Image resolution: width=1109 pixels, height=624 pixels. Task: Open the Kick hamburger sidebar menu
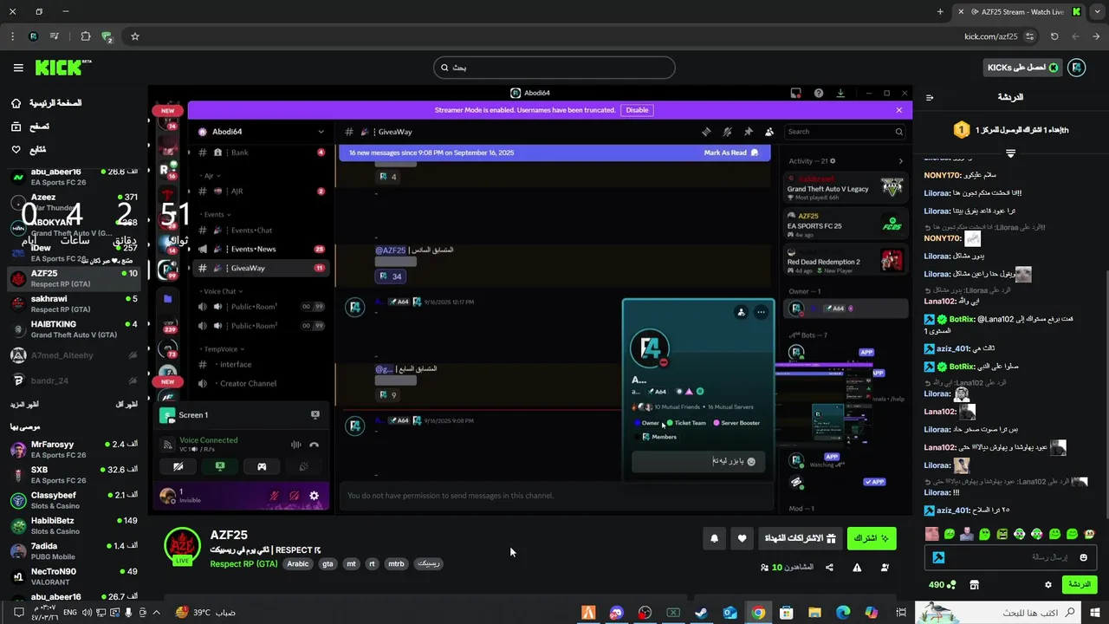pyautogui.click(x=18, y=68)
